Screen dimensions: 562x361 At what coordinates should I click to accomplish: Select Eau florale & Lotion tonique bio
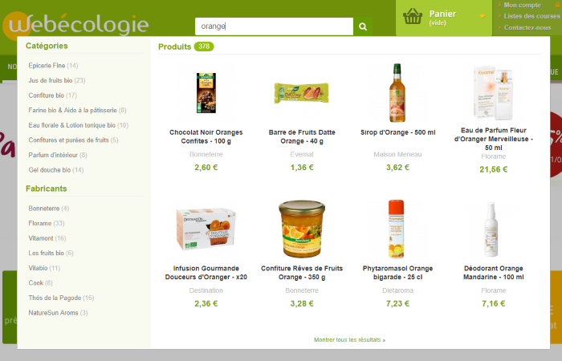pos(79,125)
